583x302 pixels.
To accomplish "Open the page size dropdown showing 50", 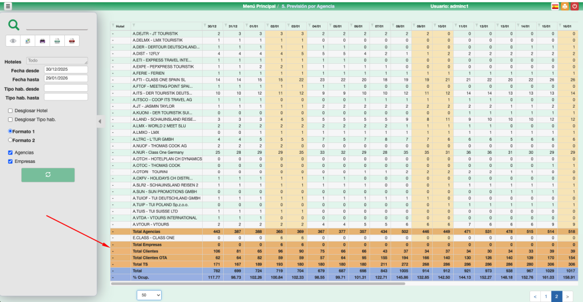I will [149, 295].
